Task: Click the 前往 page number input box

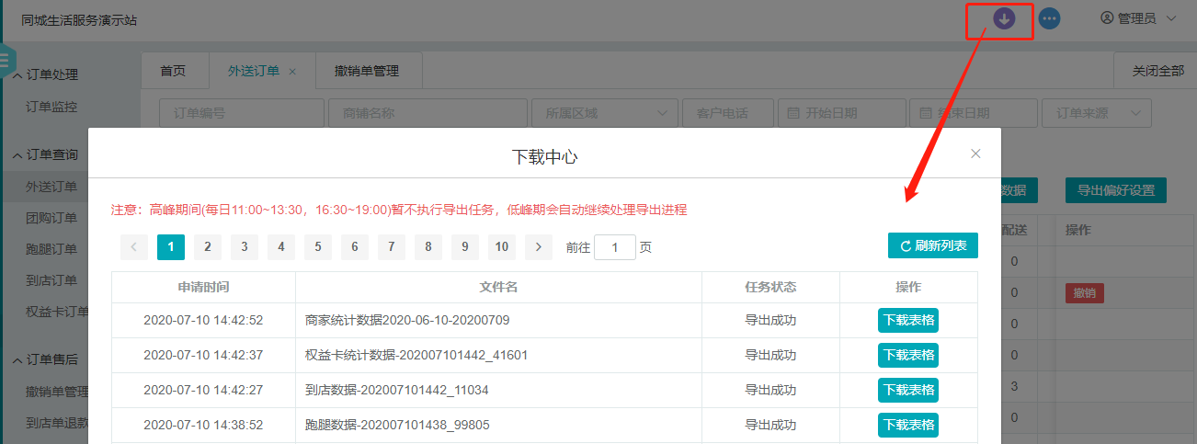Action: click(615, 246)
